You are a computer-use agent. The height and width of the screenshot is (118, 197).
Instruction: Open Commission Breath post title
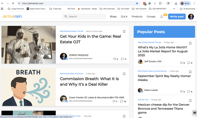(89, 81)
